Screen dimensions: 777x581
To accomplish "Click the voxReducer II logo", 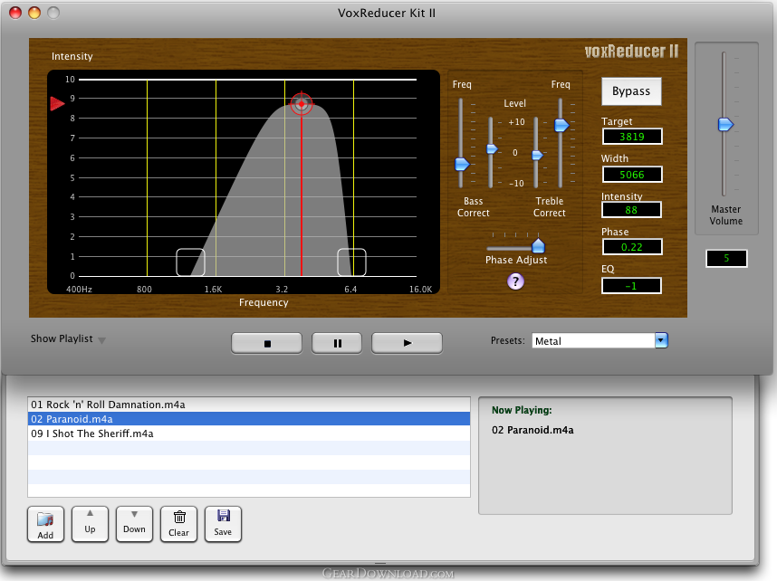I will 631,52.
